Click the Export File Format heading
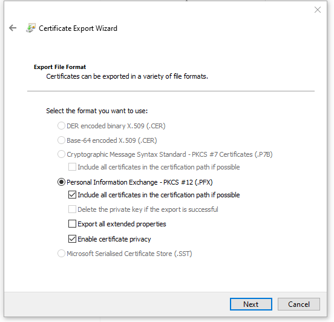This screenshot has height=322, width=334. [x=60, y=67]
